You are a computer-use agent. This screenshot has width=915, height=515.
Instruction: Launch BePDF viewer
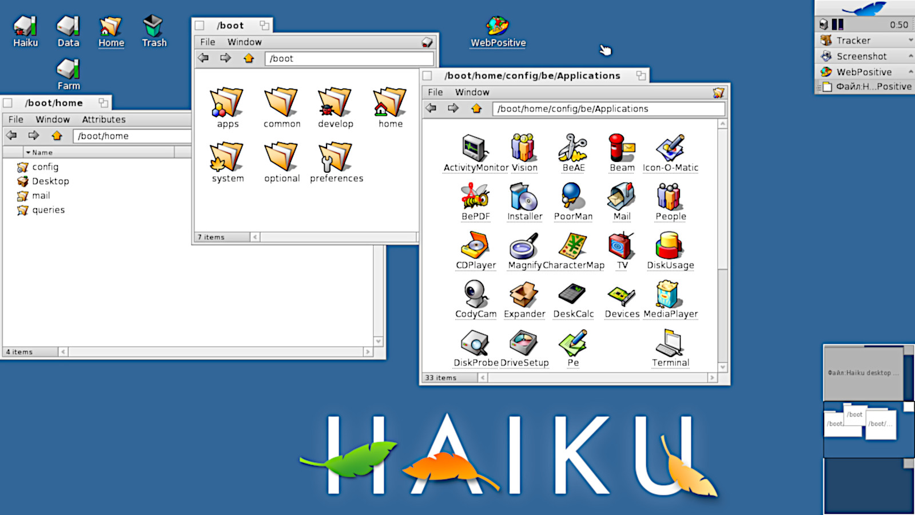475,197
